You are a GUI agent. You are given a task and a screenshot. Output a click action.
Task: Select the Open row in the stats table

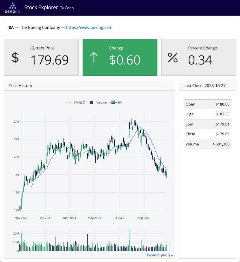coord(207,104)
